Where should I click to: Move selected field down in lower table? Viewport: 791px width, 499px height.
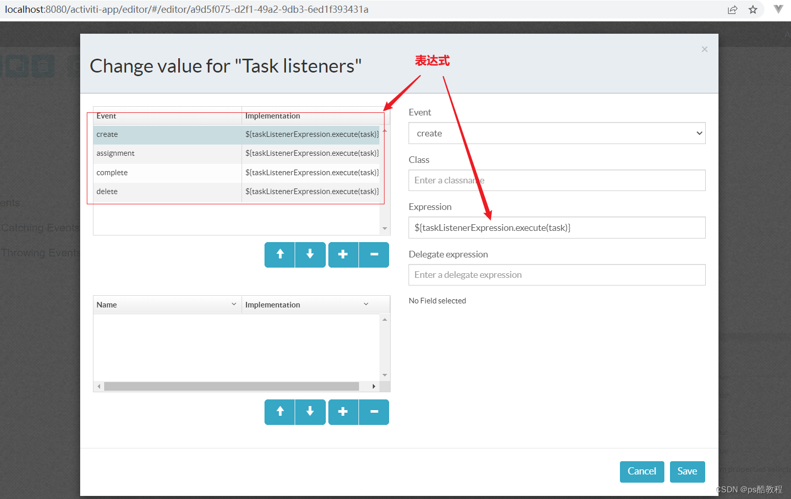point(310,412)
